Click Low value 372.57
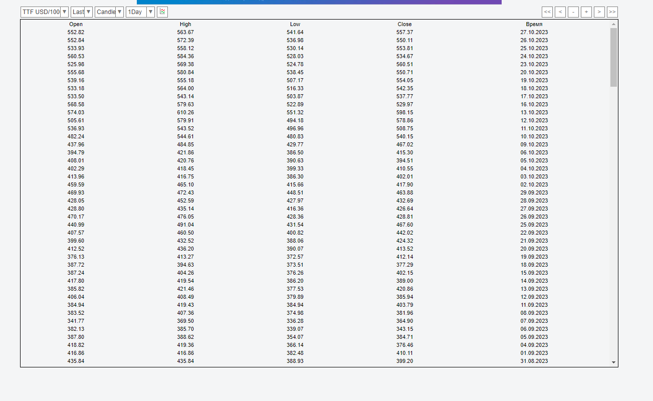Screen dimensions: 653x401 point(295,257)
